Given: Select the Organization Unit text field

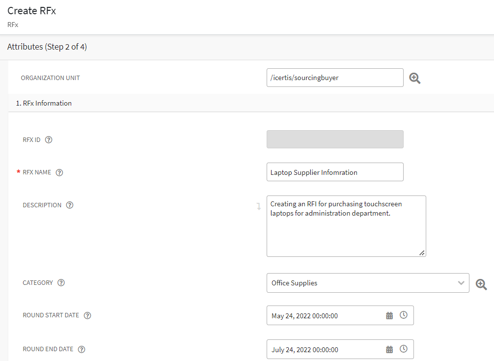Looking at the screenshot, I should pyautogui.click(x=334, y=78).
